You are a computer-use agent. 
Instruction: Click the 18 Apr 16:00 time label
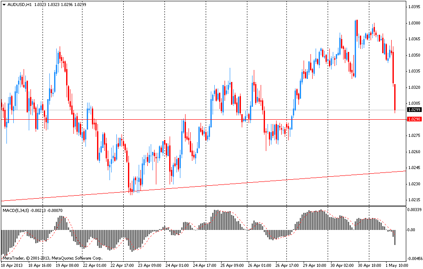(x=40, y=266)
